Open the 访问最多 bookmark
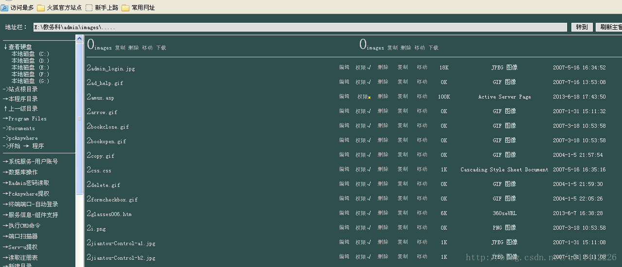This screenshot has height=267, width=622. [x=17, y=8]
